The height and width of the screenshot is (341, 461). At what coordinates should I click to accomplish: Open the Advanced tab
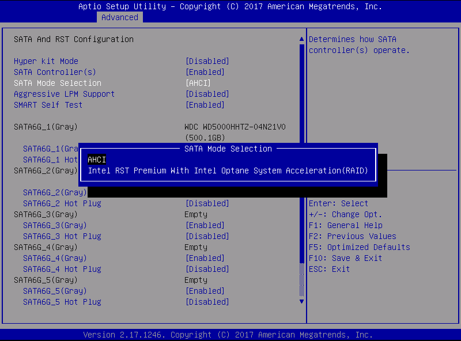pos(120,17)
